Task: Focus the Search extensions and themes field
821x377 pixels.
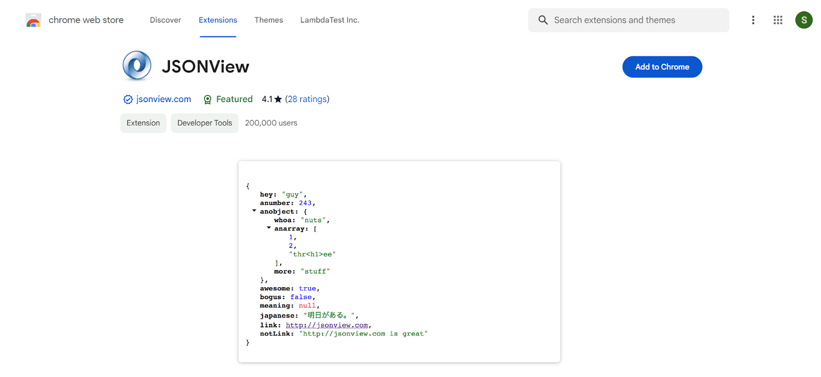Action: coord(629,20)
